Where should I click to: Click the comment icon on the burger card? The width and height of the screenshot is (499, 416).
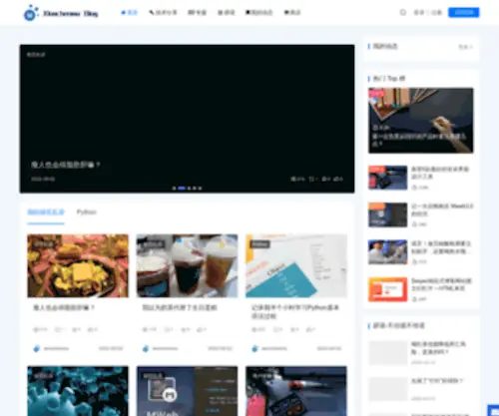click(57, 329)
